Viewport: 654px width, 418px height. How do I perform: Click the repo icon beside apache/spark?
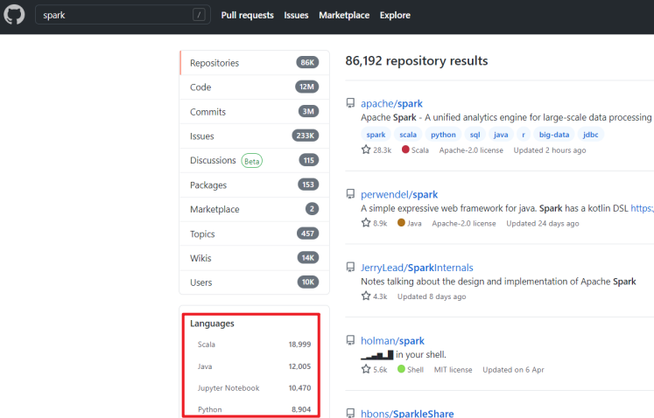pos(350,103)
